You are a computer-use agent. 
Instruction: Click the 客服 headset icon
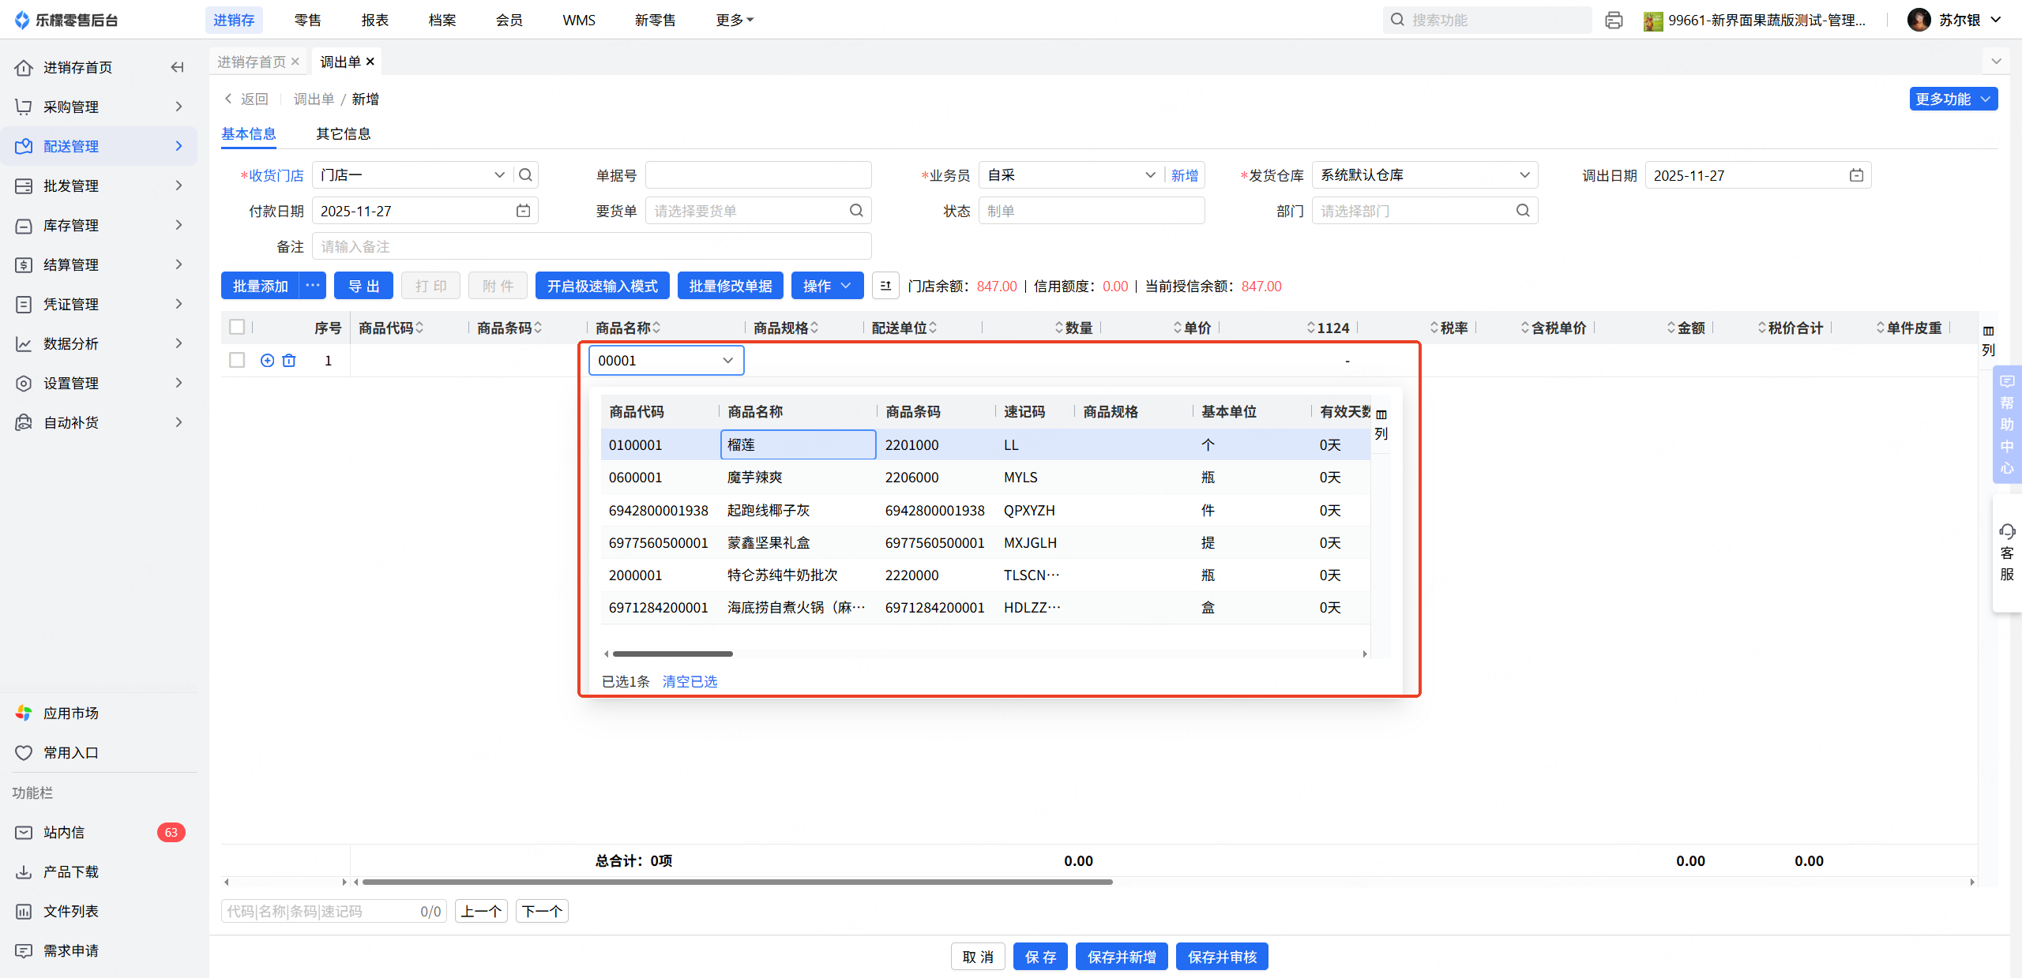(2007, 531)
